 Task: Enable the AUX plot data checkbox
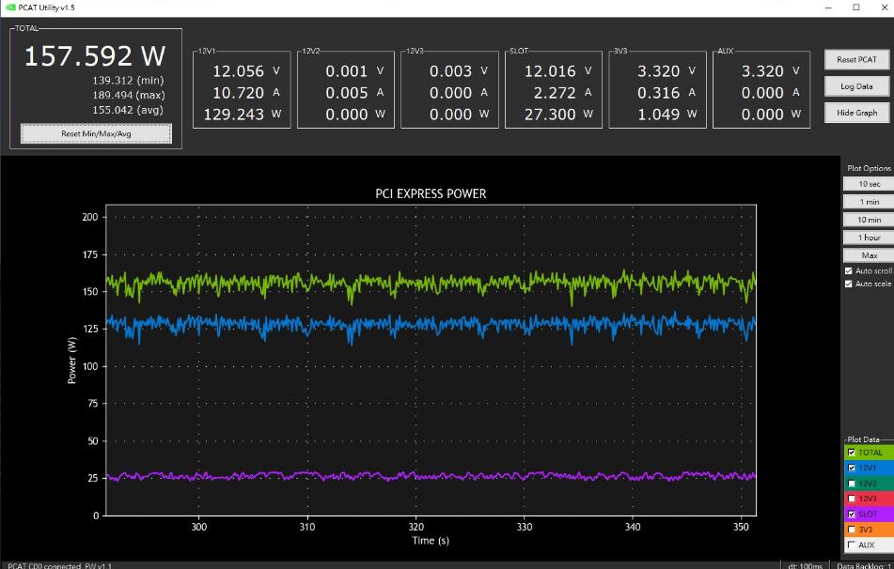852,546
